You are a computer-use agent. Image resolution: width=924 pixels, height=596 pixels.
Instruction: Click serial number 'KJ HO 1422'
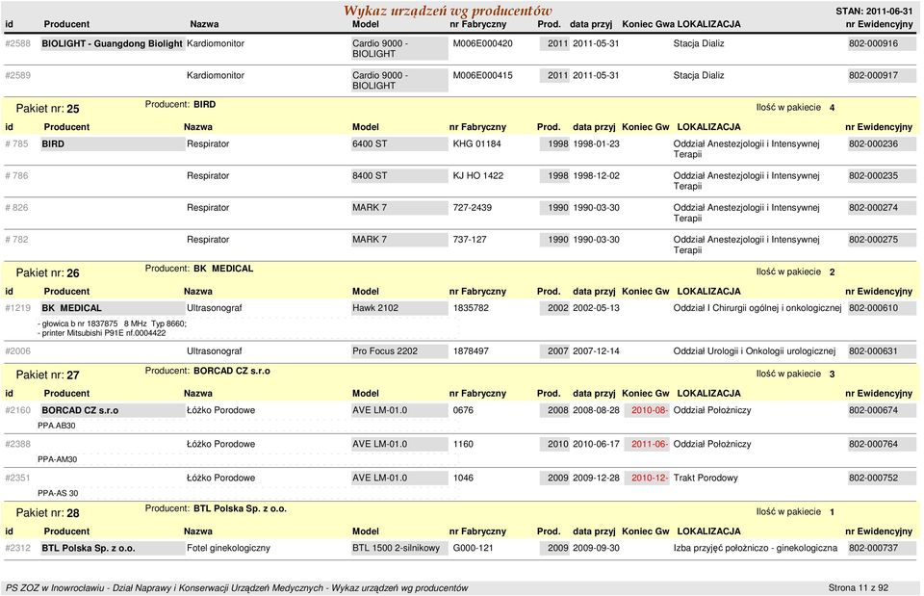click(478, 175)
